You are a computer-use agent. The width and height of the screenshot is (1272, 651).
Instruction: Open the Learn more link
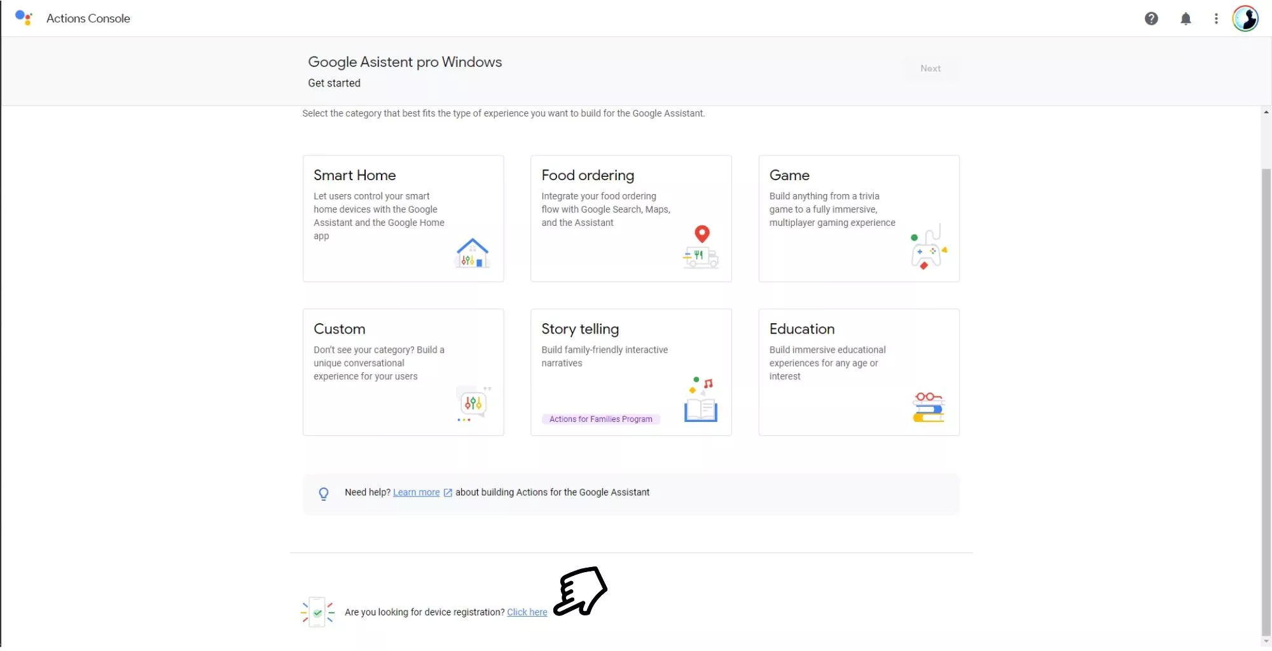click(x=417, y=493)
